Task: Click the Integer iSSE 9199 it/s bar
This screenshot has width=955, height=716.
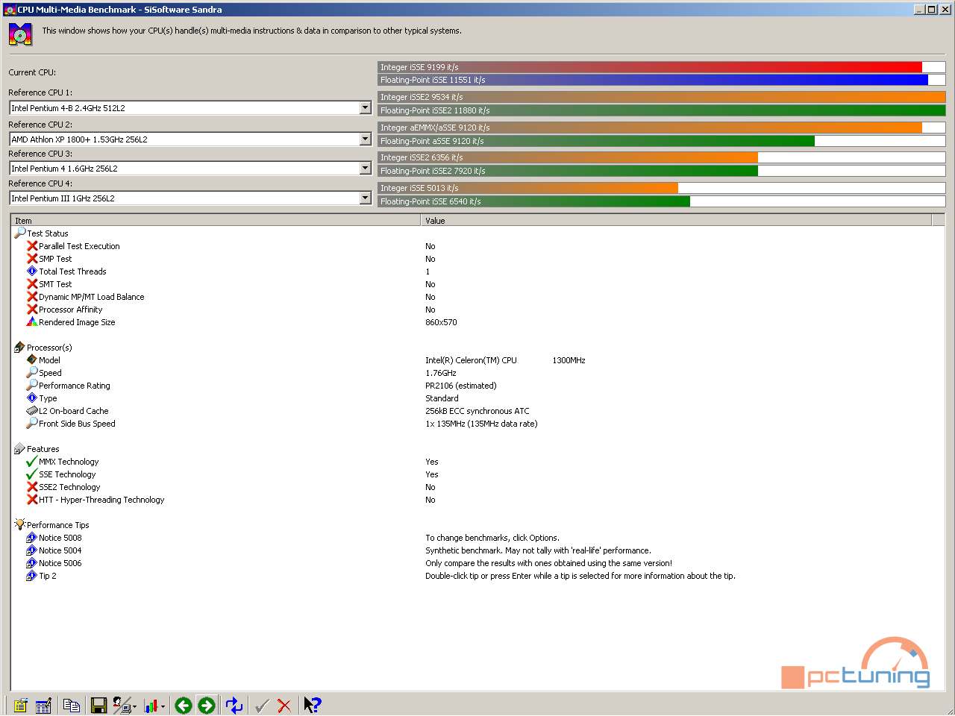Action: (x=662, y=67)
